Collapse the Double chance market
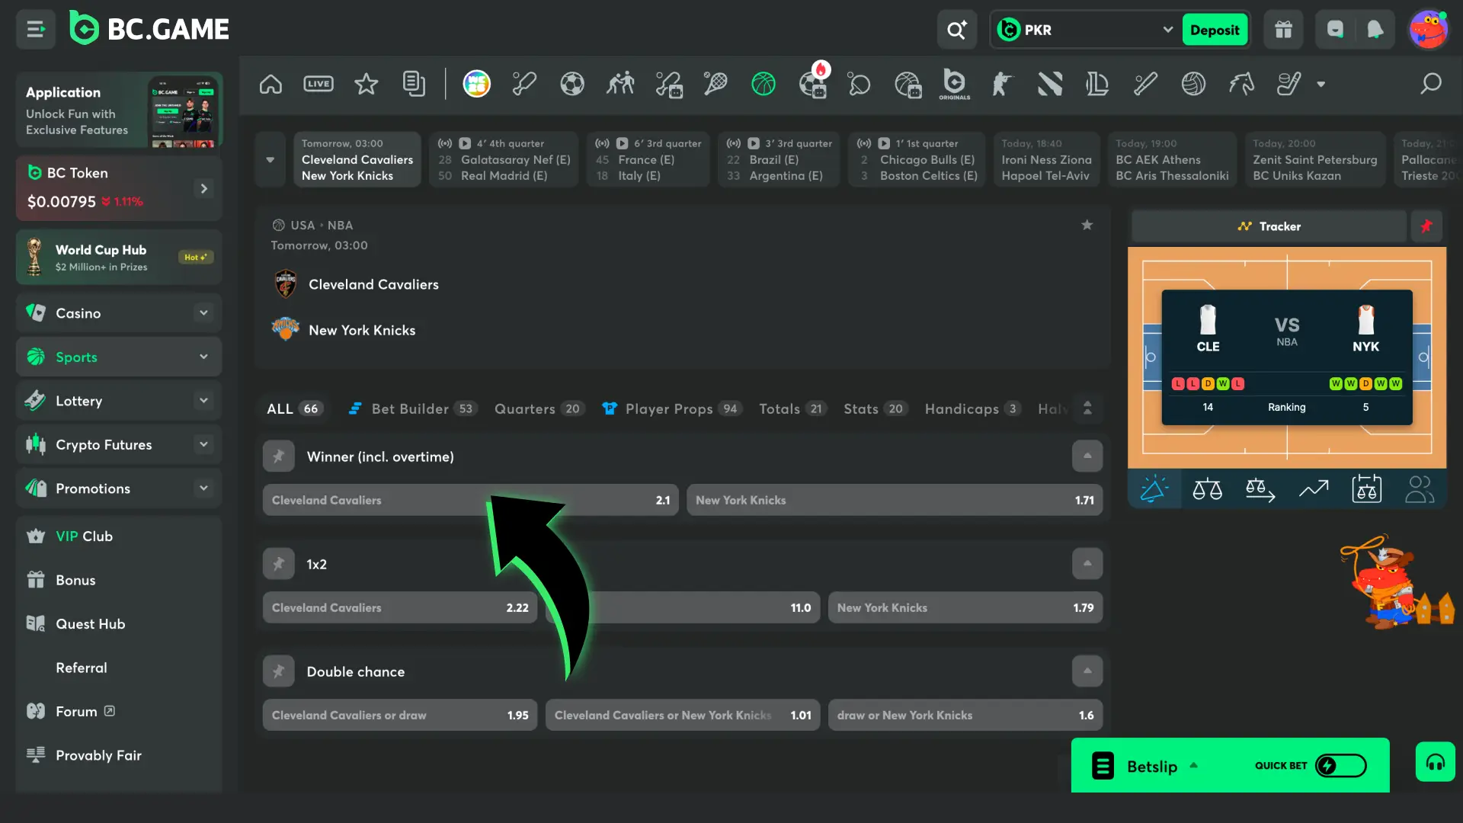The width and height of the screenshot is (1463, 823). pyautogui.click(x=1087, y=671)
